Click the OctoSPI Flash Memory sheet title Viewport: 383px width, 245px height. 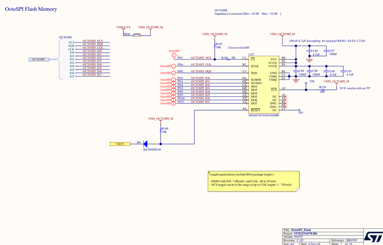pyautogui.click(x=31, y=9)
